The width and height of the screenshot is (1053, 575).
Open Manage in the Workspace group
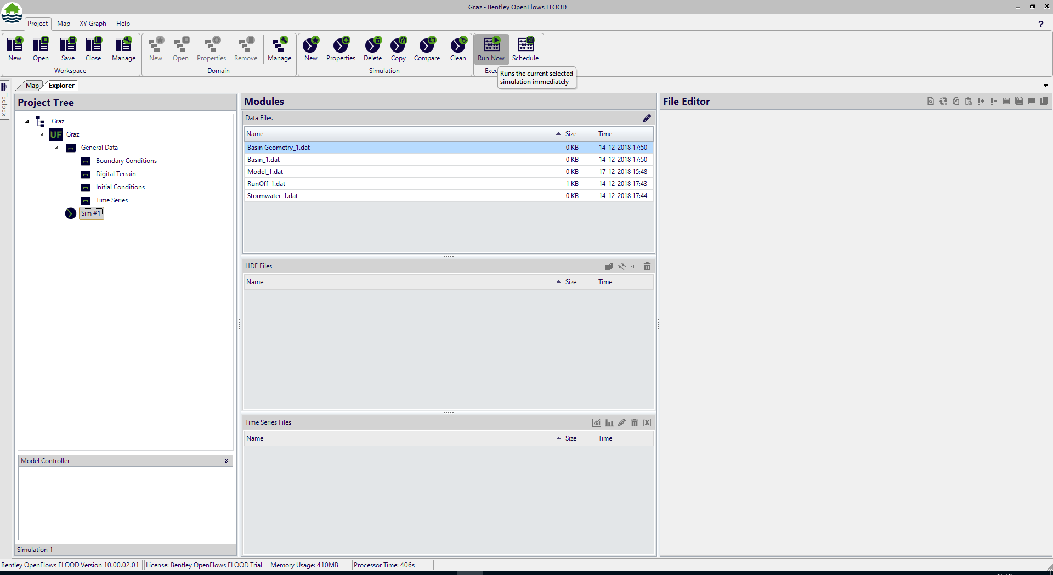pyautogui.click(x=124, y=49)
